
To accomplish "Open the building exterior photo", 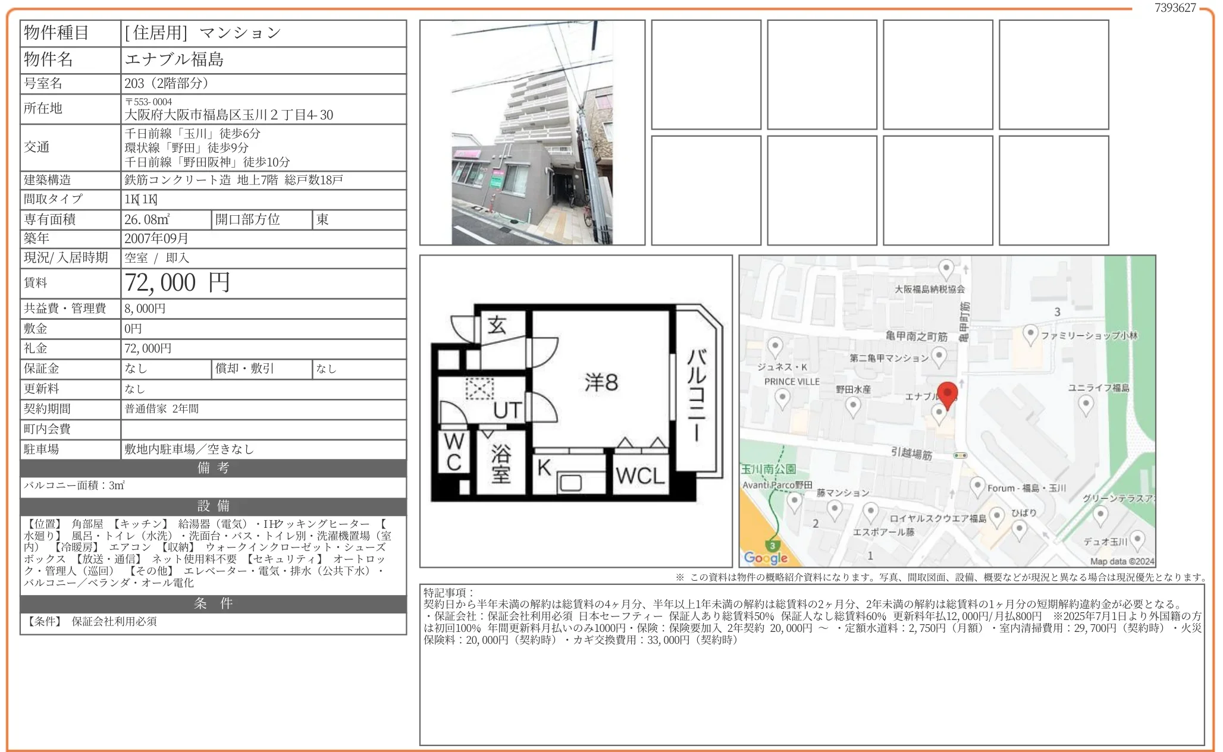I will pyautogui.click(x=532, y=133).
